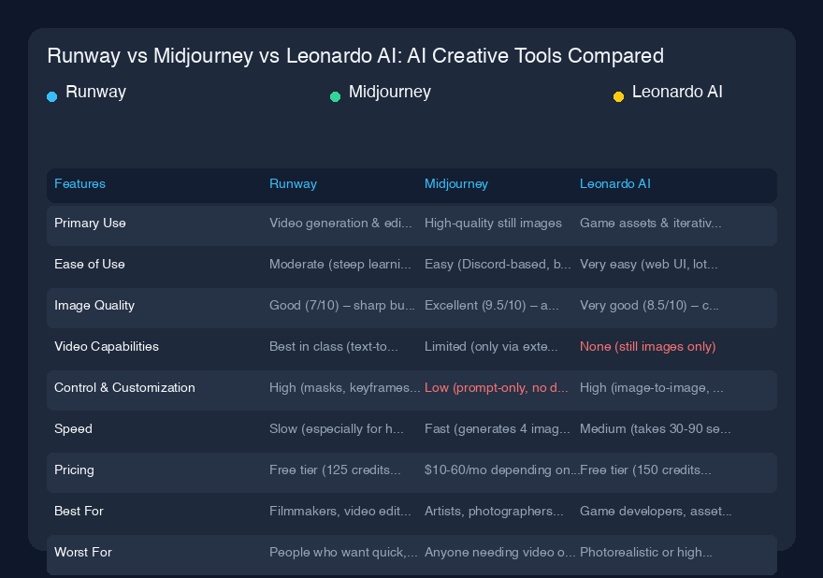Select the Image Quality row label
The width and height of the screenshot is (823, 578).
[94, 306]
